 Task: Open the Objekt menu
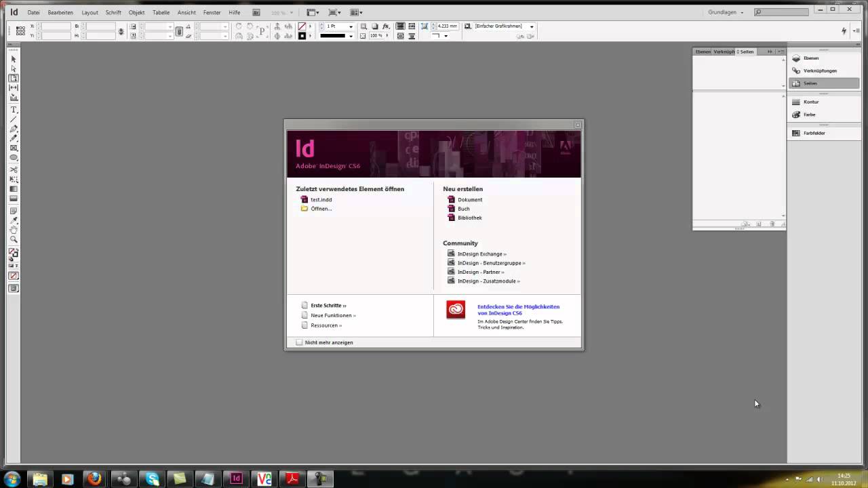click(136, 12)
